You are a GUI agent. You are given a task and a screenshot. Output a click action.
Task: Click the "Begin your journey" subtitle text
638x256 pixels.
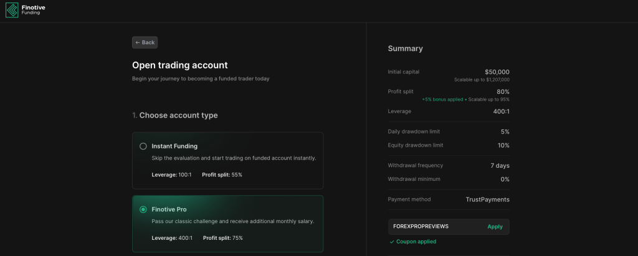(201, 79)
